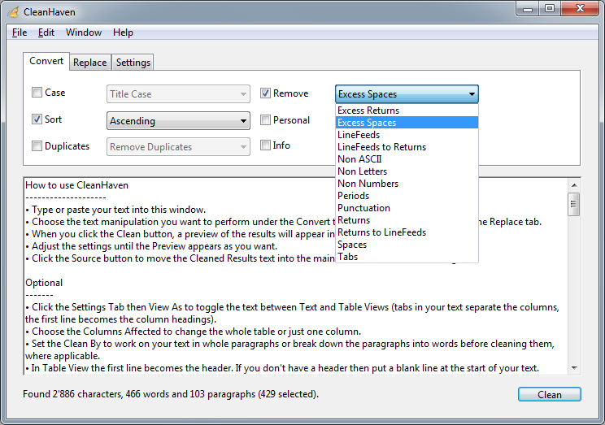Choose LineFeeds to Returns option

tap(407, 147)
